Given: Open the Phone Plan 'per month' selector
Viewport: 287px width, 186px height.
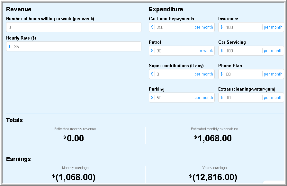Looking at the screenshot, I should [x=273, y=74].
